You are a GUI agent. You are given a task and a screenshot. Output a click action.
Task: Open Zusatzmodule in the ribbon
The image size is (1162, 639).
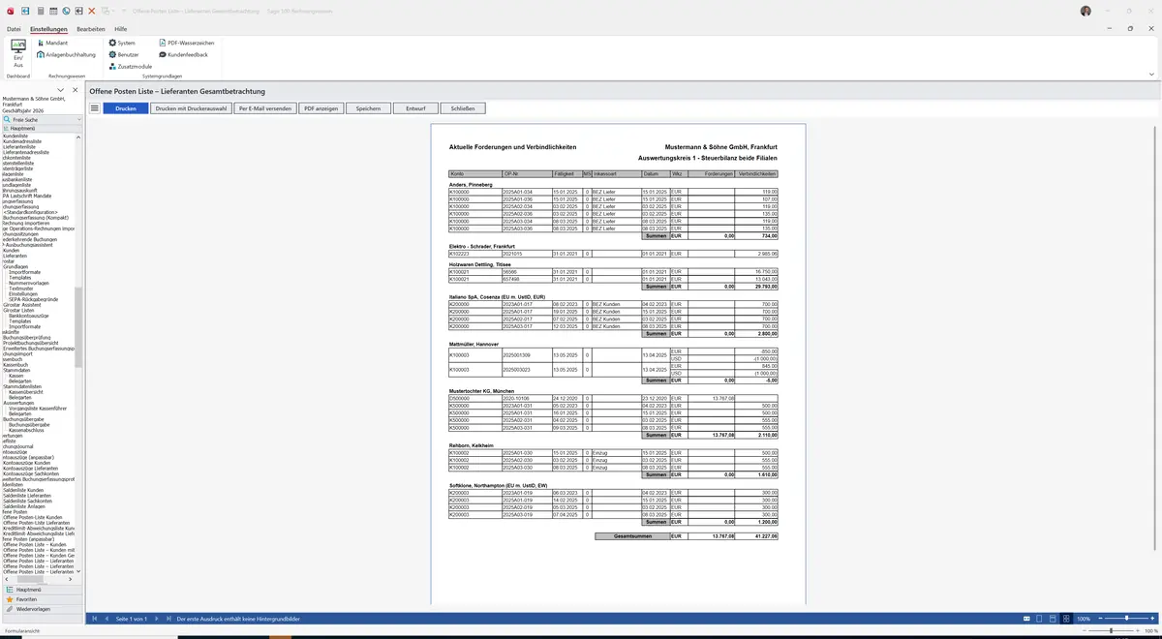coord(131,66)
